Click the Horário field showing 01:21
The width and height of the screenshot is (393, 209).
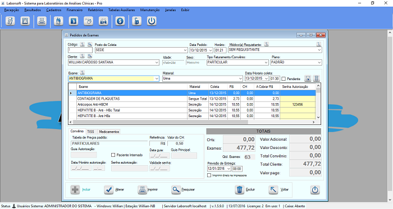[x=220, y=50]
